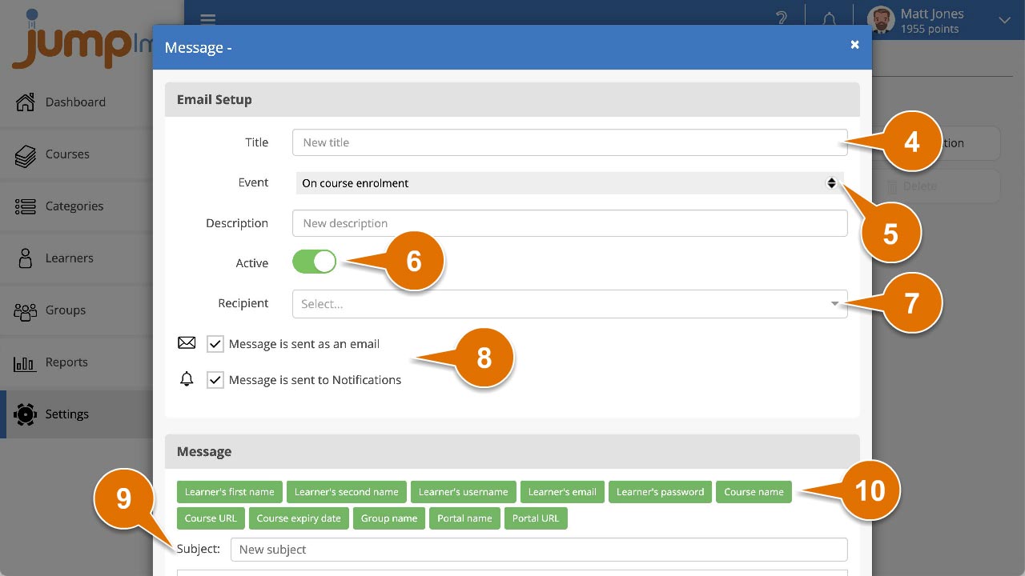Go to Categories in the sidebar
Screen dimensions: 1025x576
click(76, 206)
